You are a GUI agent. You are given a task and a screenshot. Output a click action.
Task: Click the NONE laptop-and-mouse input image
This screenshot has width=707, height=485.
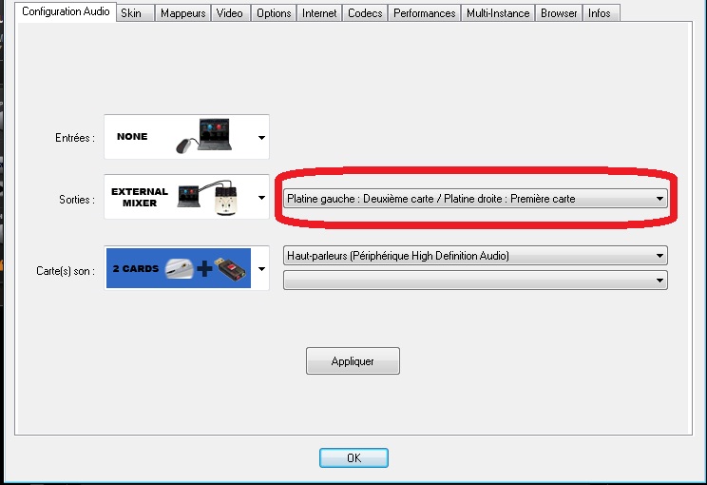180,137
